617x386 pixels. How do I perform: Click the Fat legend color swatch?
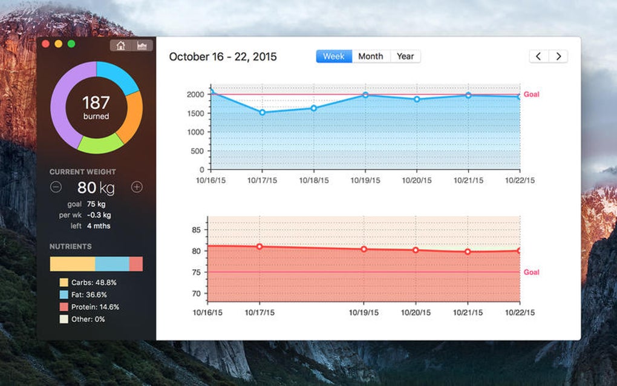pos(64,295)
